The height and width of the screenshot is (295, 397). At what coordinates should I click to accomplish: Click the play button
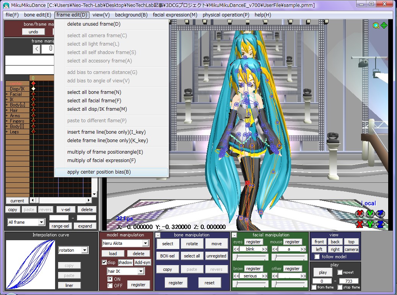(323, 272)
